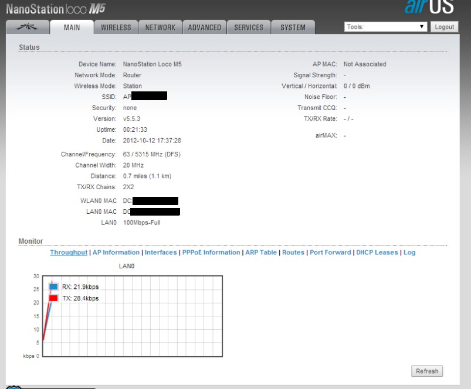Click the uptime value '00:21:33'
The width and height of the screenshot is (471, 389).
(135, 129)
